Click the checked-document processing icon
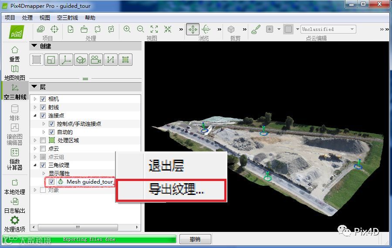The image size is (392, 248). [x=71, y=29]
